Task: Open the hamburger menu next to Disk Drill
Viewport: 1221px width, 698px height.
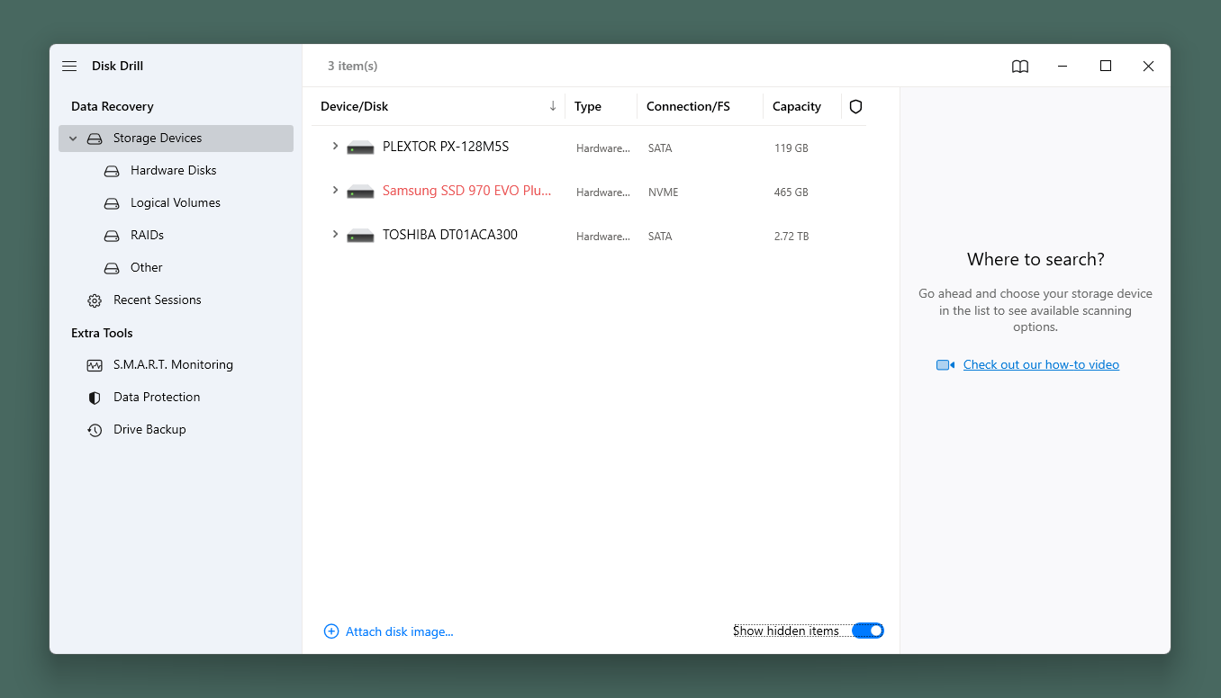Action: coord(69,67)
